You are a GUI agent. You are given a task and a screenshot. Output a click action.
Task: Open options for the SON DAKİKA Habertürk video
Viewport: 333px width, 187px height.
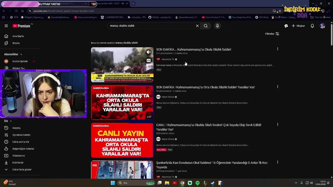pyautogui.click(x=278, y=49)
